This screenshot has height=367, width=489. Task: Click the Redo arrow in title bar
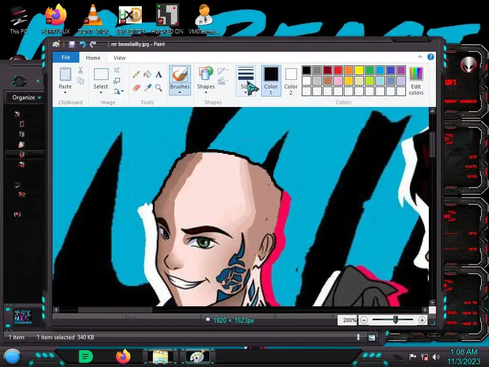(x=93, y=44)
